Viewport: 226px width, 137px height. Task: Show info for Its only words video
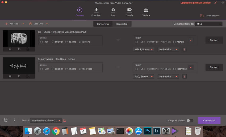pyautogui.click(x=184, y=77)
